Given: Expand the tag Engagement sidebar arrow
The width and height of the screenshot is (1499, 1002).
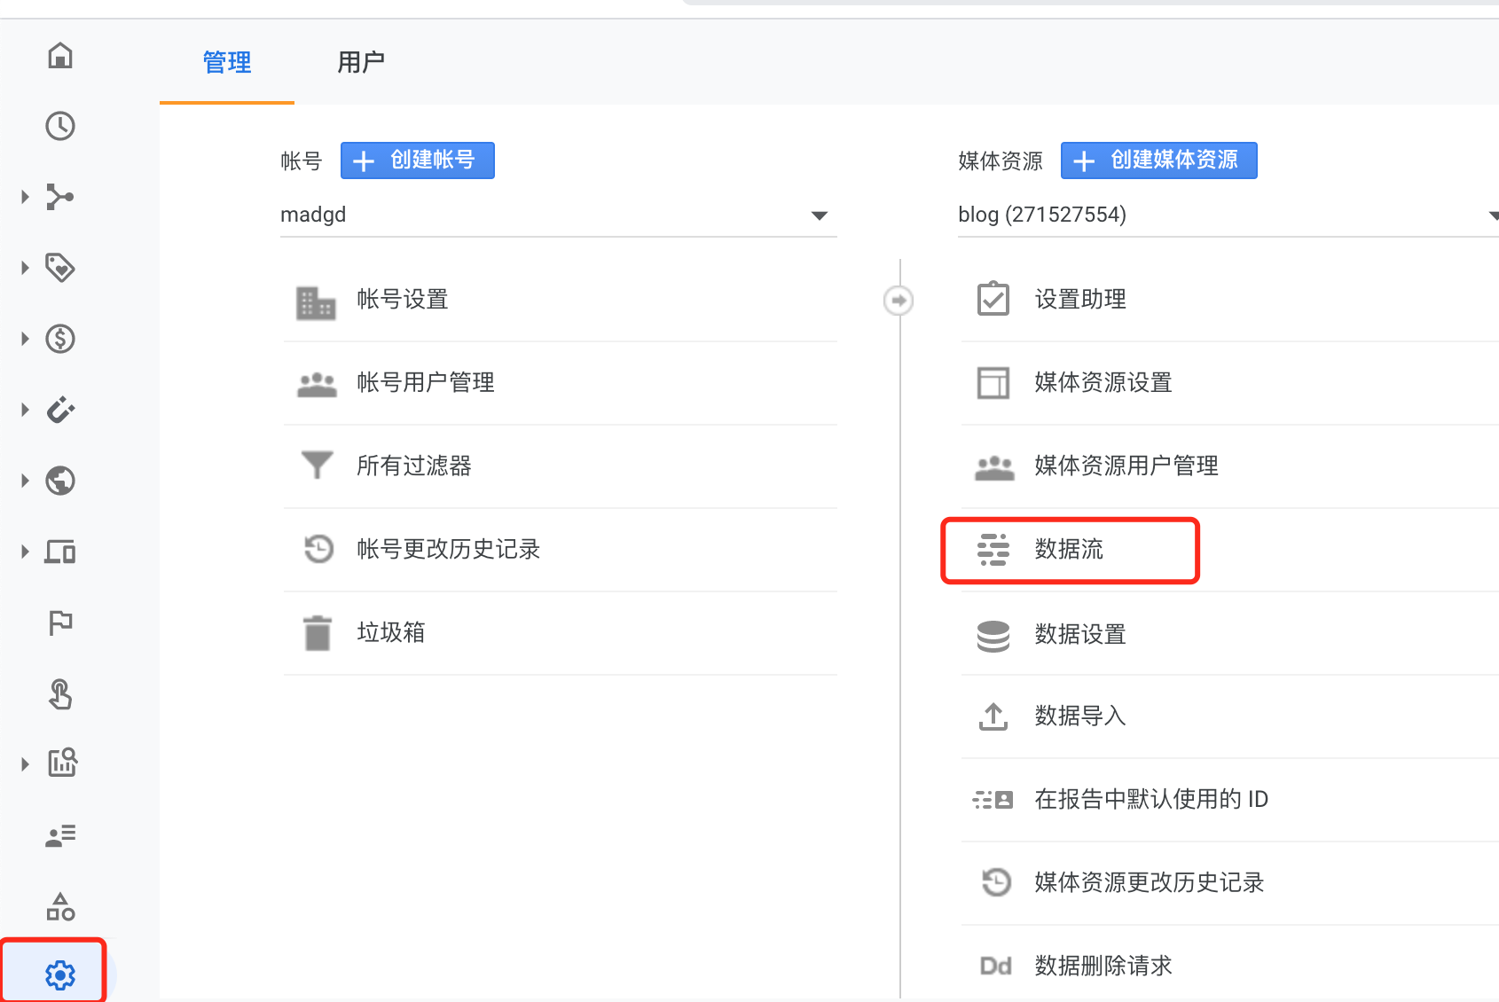Looking at the screenshot, I should click(x=25, y=268).
